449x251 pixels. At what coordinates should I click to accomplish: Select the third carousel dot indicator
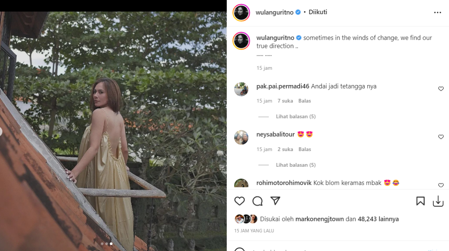[111, 243]
